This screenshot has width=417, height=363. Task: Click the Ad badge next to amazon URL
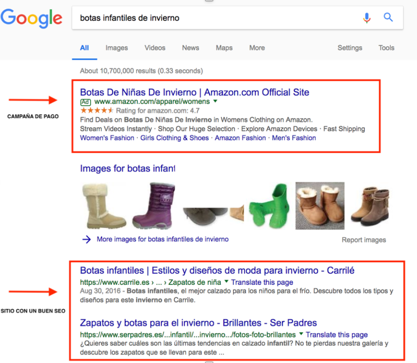[85, 102]
